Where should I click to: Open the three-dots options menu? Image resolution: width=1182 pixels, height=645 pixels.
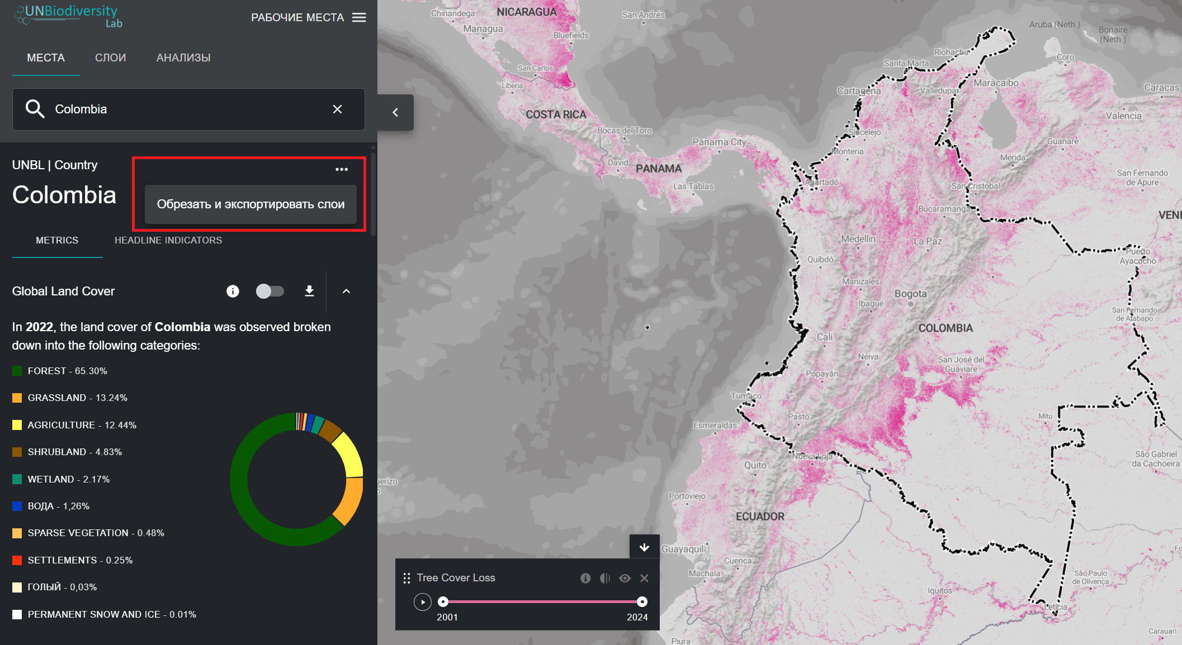tap(342, 169)
